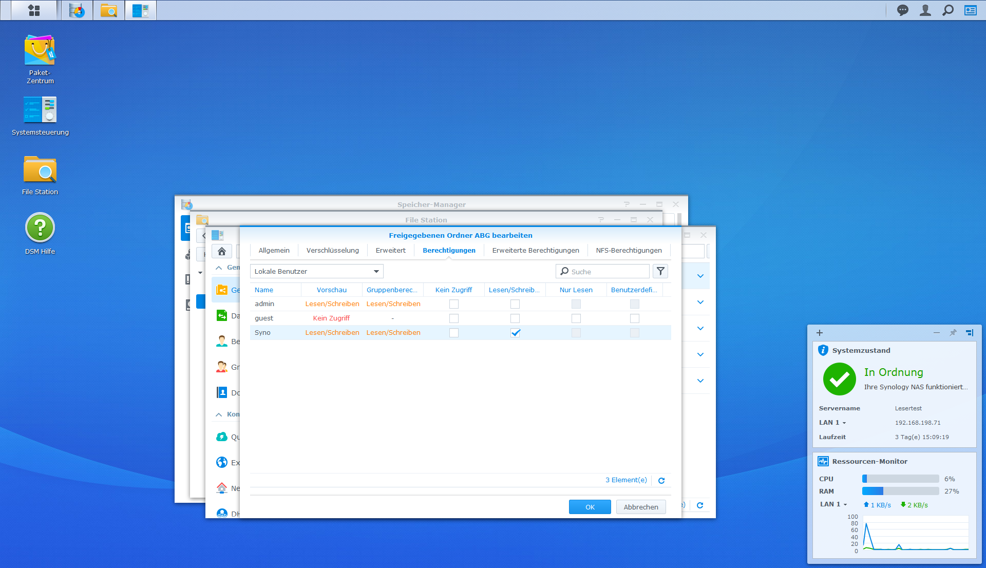Screen dimensions: 986x568
Task: Open the DSM Hilfe desktop icon
Action: click(x=40, y=228)
